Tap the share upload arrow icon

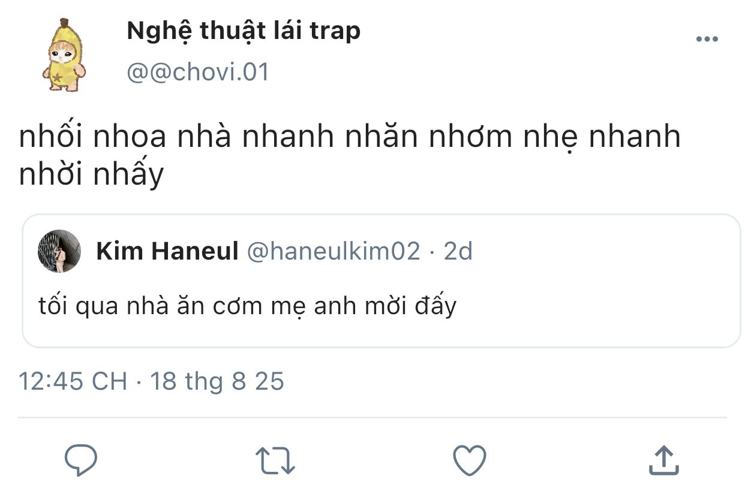(x=663, y=460)
